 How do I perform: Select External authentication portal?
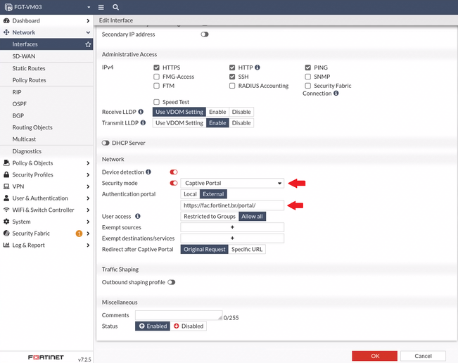(213, 194)
